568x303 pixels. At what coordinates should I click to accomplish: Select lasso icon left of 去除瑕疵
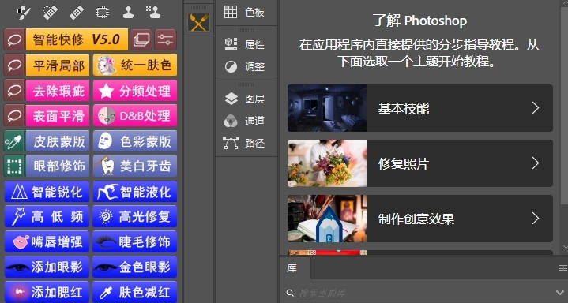pos(14,91)
